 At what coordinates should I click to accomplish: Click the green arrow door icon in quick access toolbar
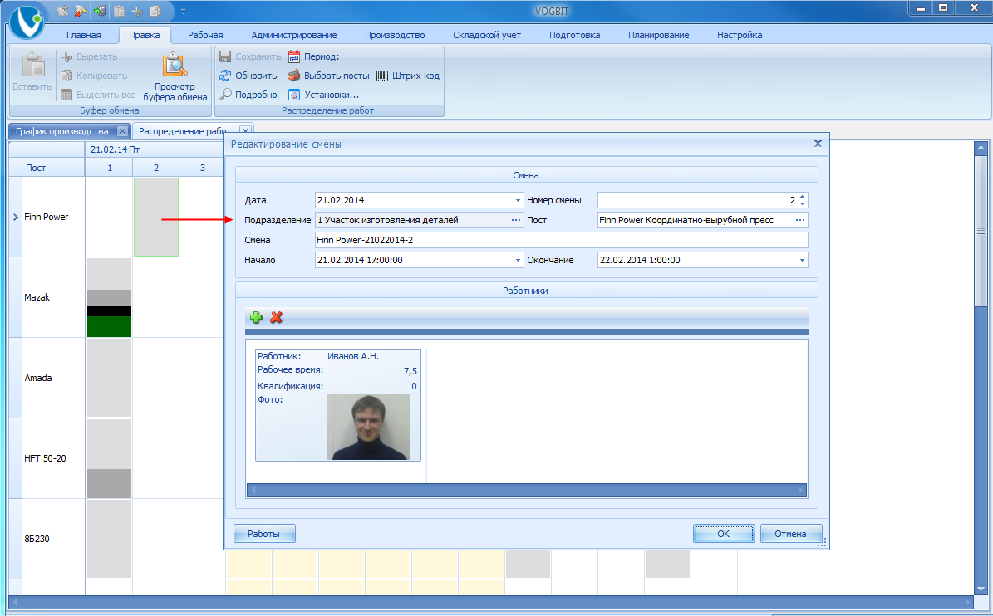[x=100, y=11]
